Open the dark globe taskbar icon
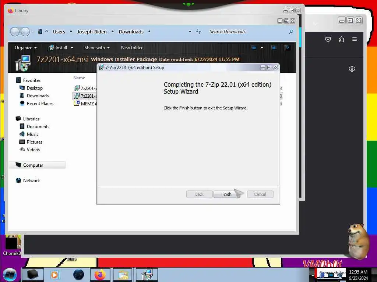 pos(79,275)
